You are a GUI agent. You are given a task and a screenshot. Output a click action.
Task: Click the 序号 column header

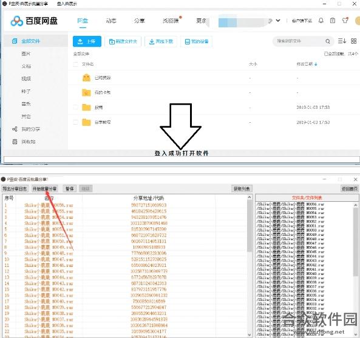(9, 198)
